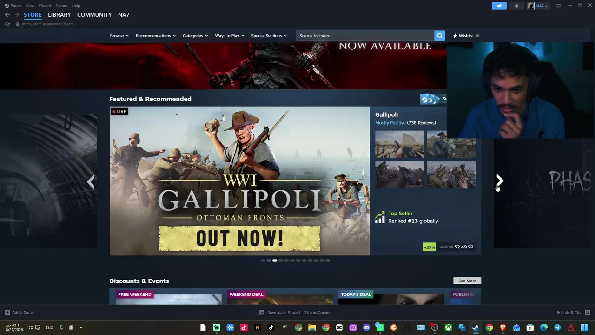Open Microsoft Edge from the taskbar

(x=543, y=328)
